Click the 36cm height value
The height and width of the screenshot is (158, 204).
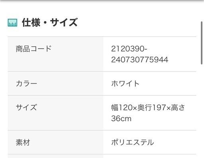click(121, 118)
